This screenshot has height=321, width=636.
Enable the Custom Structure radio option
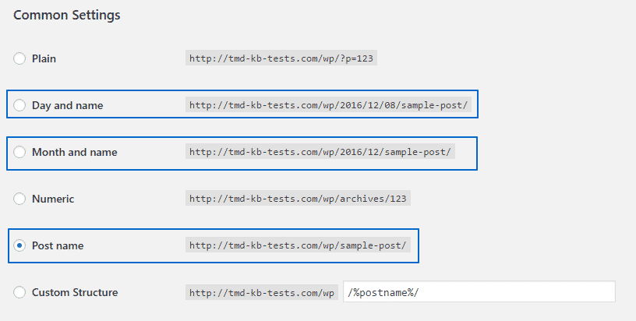pos(19,292)
